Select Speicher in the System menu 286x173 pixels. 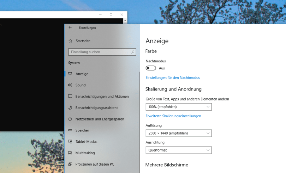point(82,130)
